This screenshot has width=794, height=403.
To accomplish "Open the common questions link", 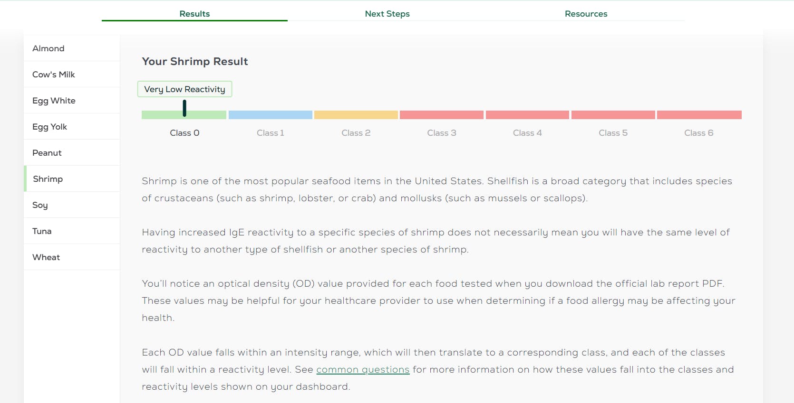I will point(363,369).
